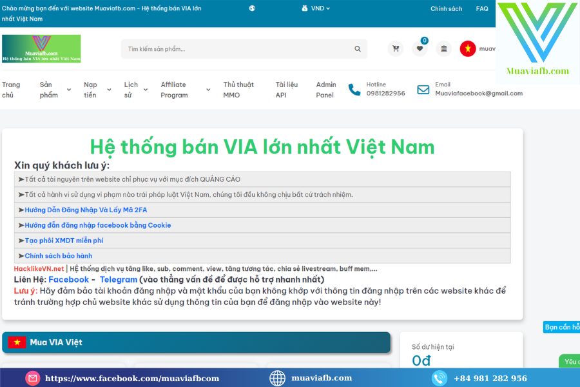Open Thủ thuật MMO menu item

point(238,90)
